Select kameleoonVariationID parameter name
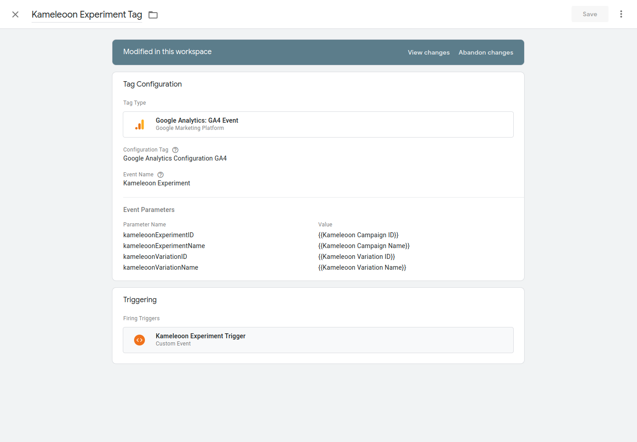Screen dimensions: 637x442 tap(155, 257)
